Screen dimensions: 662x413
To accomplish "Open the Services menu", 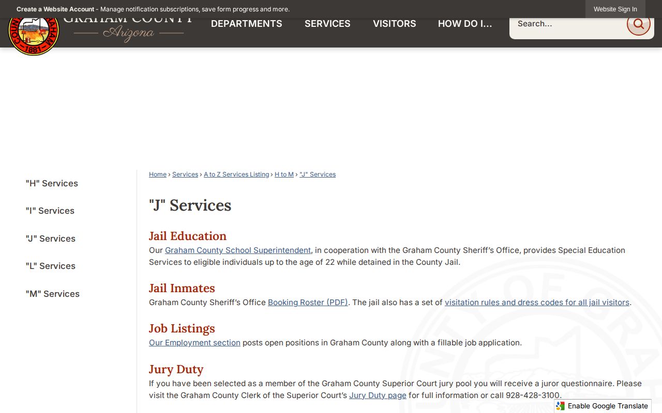I will 327,24.
